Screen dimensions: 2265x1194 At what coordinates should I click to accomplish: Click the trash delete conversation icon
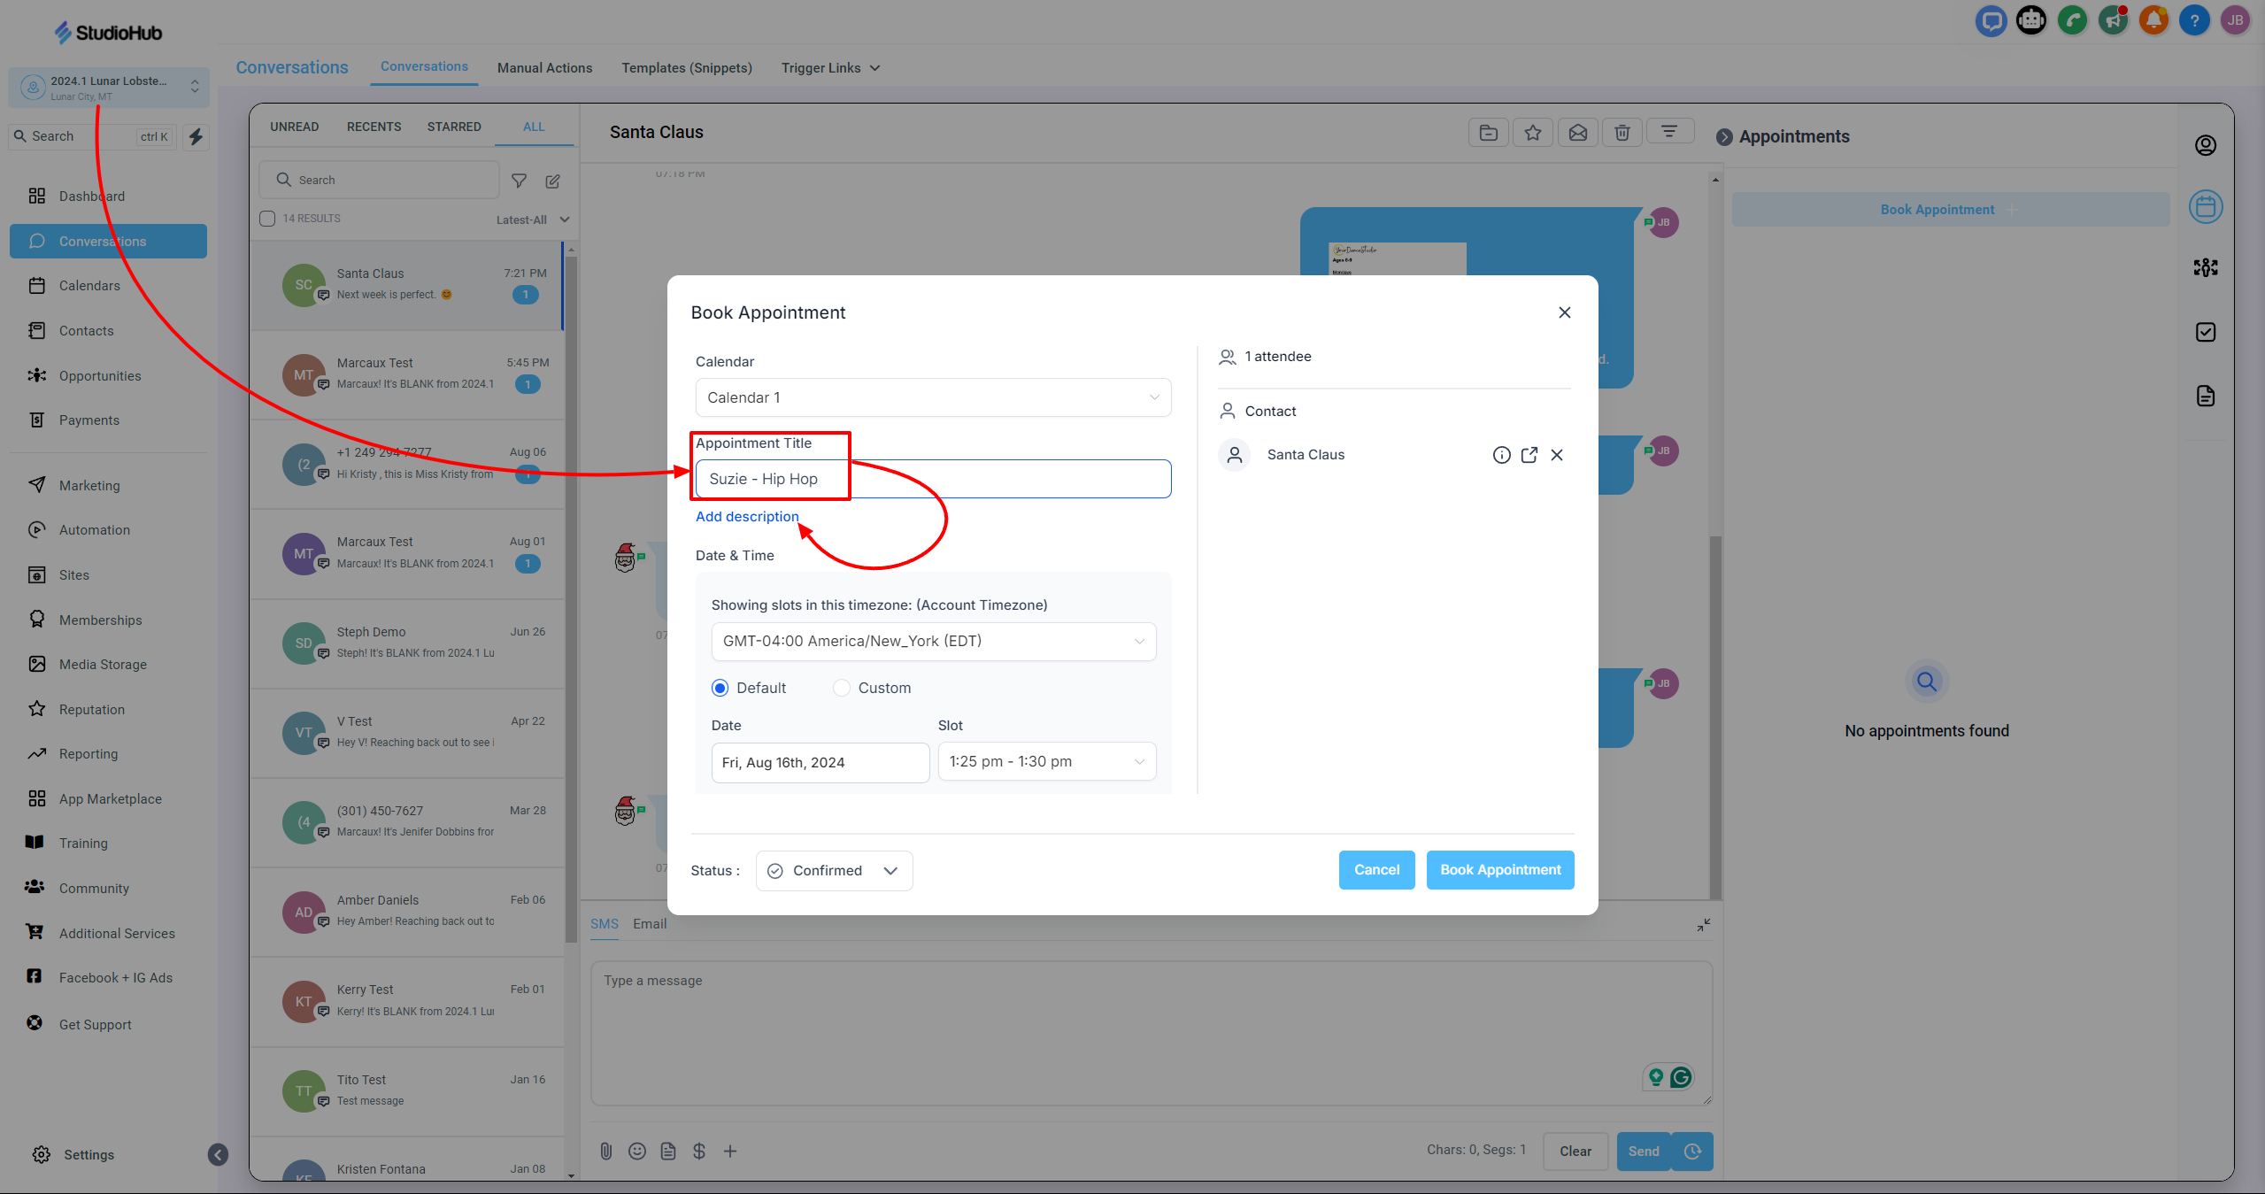click(x=1622, y=133)
